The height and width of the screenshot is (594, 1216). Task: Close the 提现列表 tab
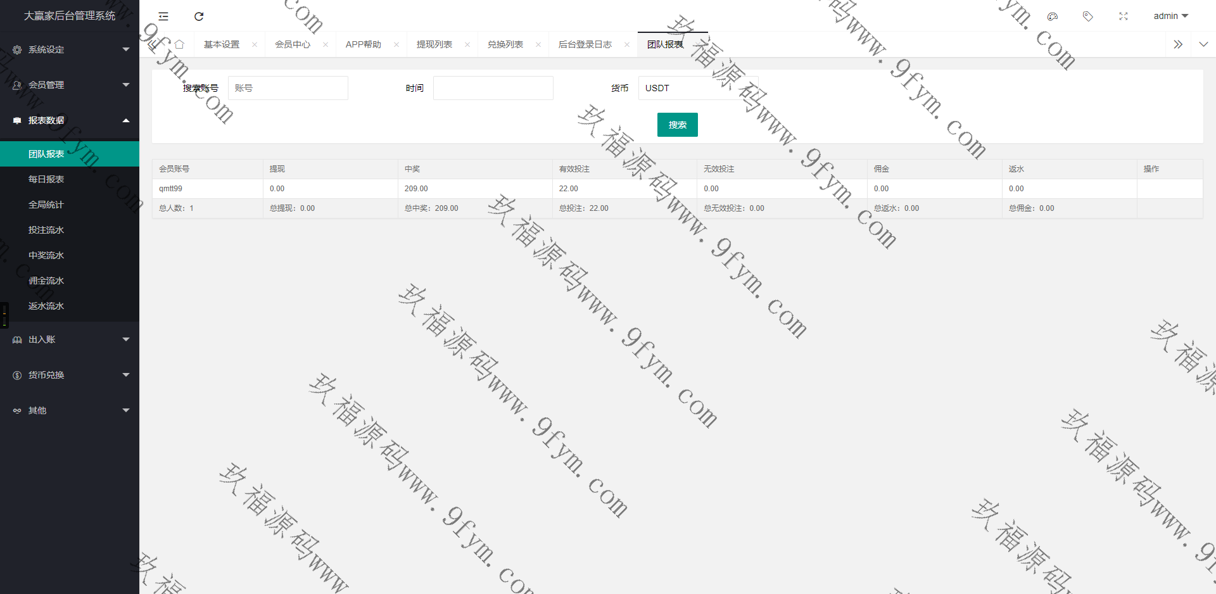point(467,44)
